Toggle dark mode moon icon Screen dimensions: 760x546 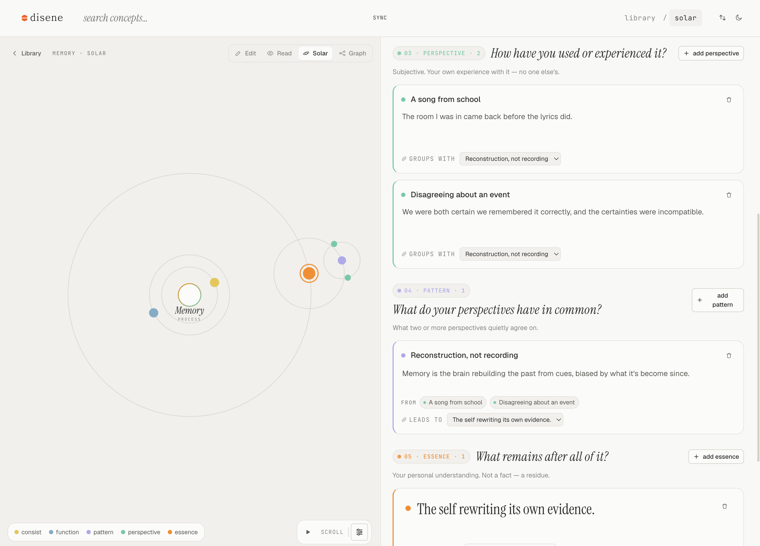(x=739, y=18)
